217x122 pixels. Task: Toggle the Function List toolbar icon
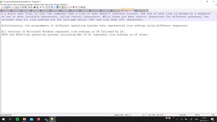(x=65, y=7)
